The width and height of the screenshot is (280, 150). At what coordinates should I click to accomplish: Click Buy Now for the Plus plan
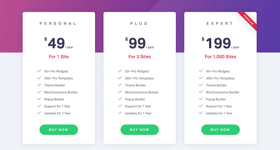(139, 129)
